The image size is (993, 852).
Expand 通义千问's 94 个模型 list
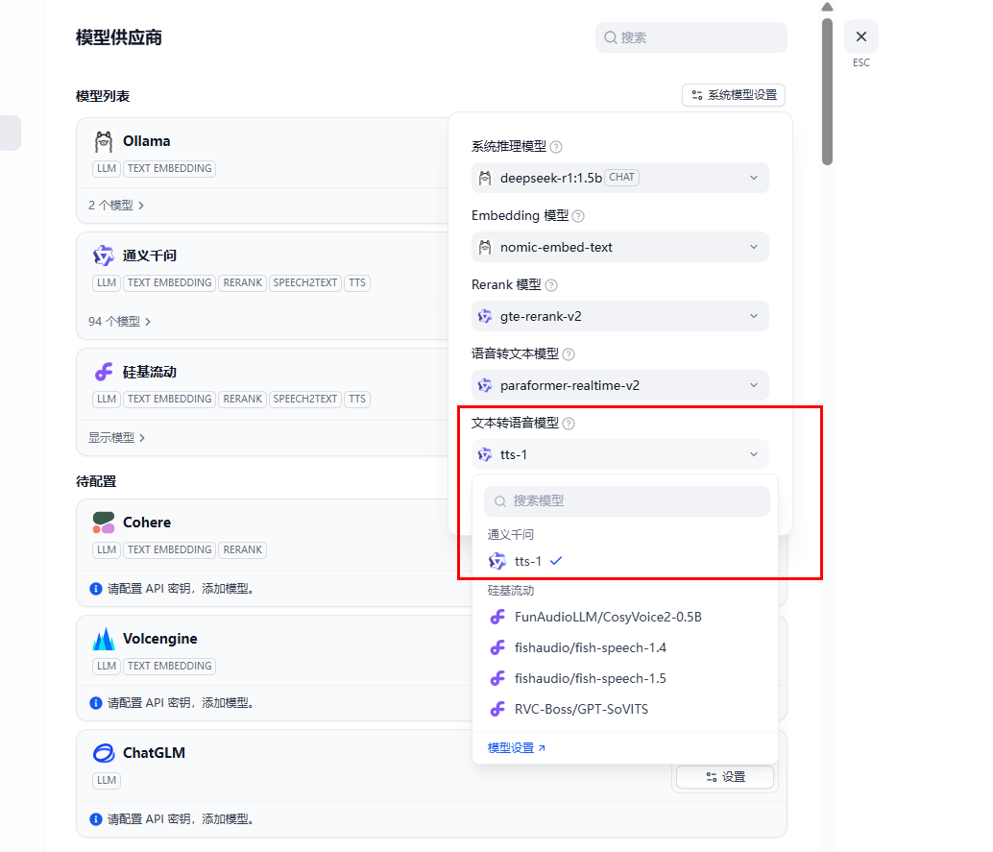120,321
